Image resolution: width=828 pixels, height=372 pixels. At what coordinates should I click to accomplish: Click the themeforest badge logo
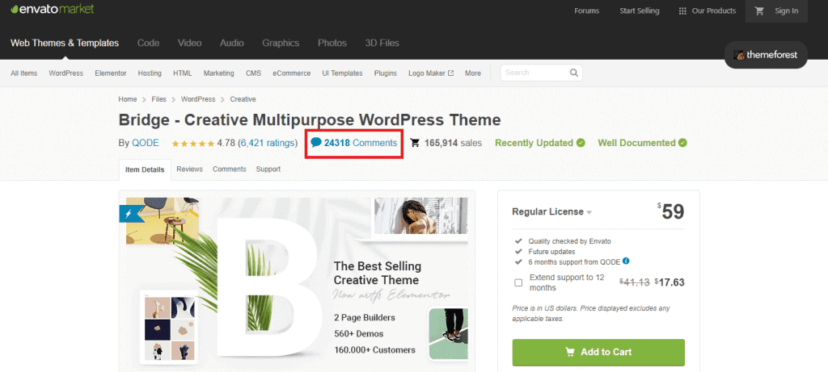tap(766, 55)
